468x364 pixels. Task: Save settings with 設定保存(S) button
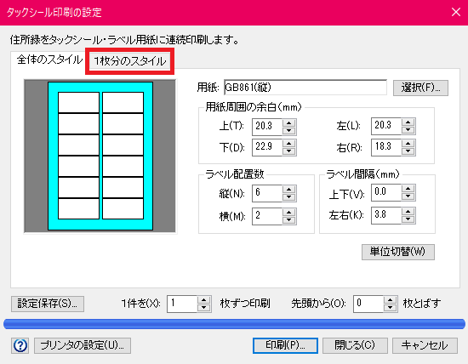(48, 304)
